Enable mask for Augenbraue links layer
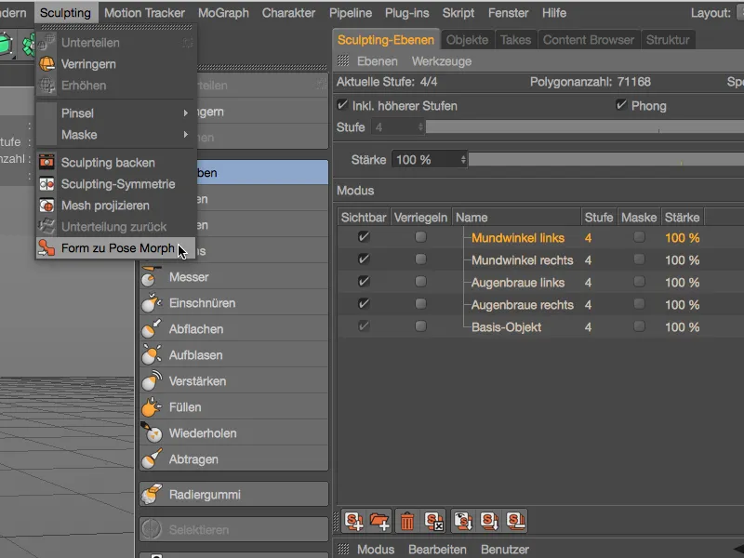 click(639, 282)
